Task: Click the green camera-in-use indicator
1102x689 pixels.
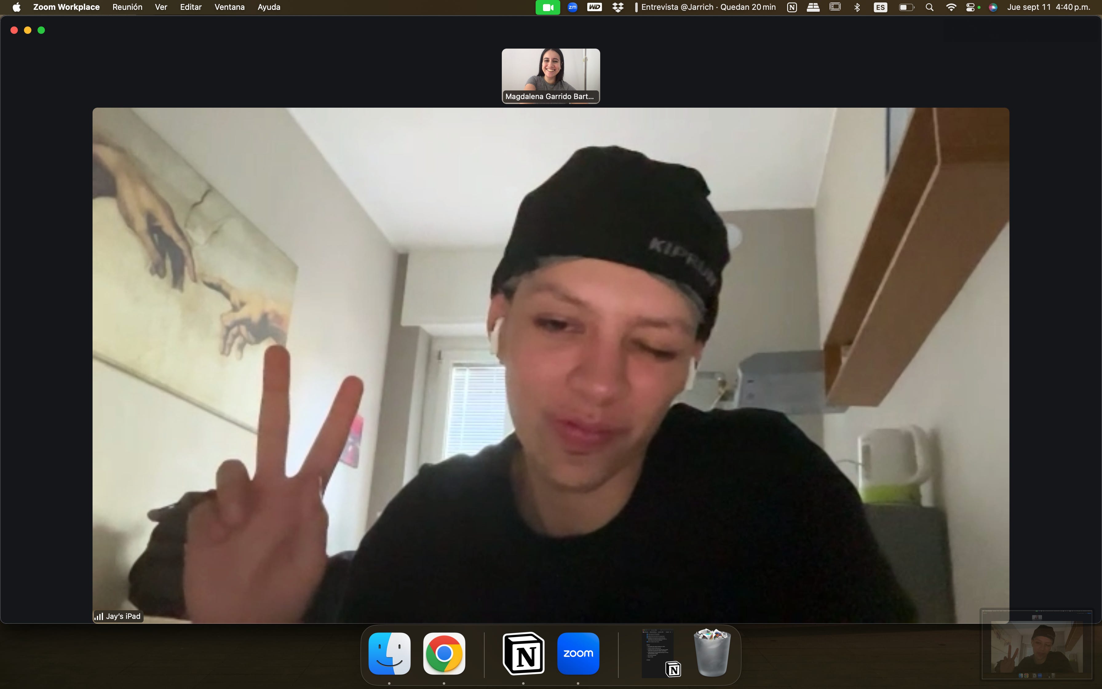Action: coord(547,7)
